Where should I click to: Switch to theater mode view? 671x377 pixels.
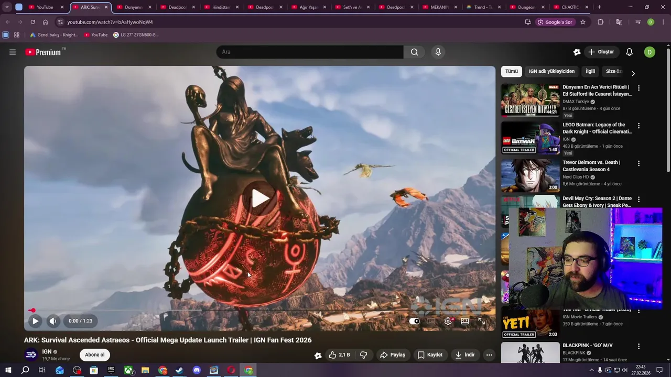click(464, 321)
